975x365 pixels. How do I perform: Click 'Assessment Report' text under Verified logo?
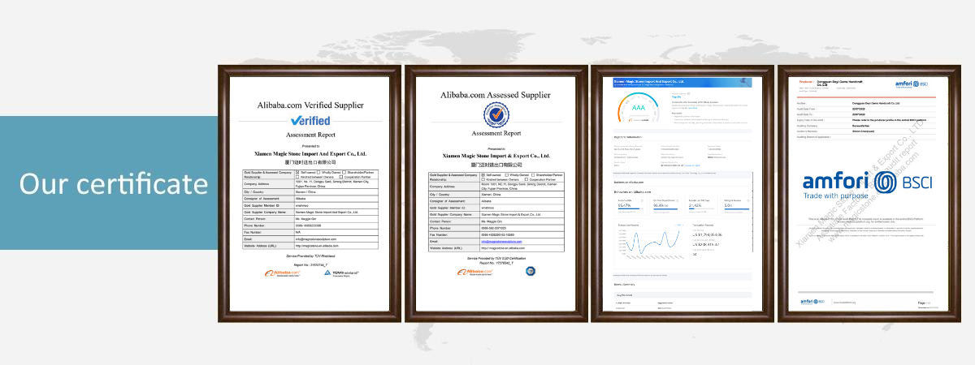310,136
